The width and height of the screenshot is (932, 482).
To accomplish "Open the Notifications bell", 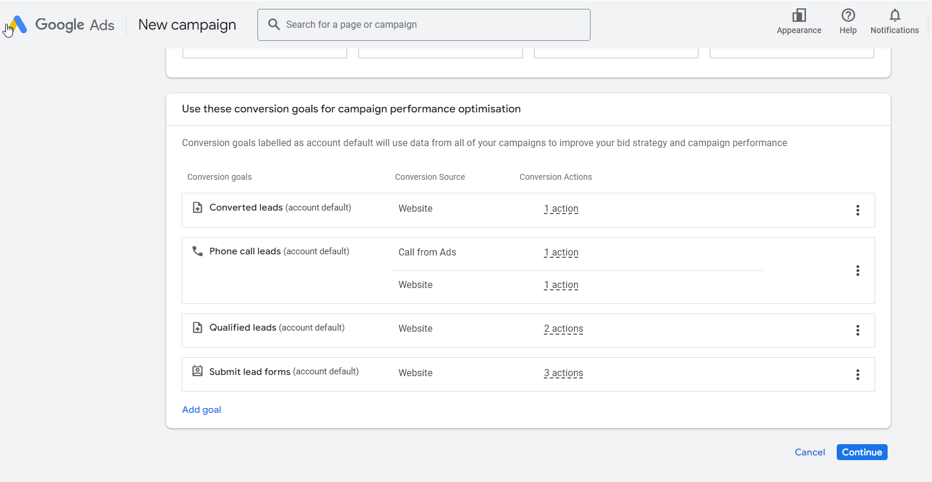I will 895,15.
